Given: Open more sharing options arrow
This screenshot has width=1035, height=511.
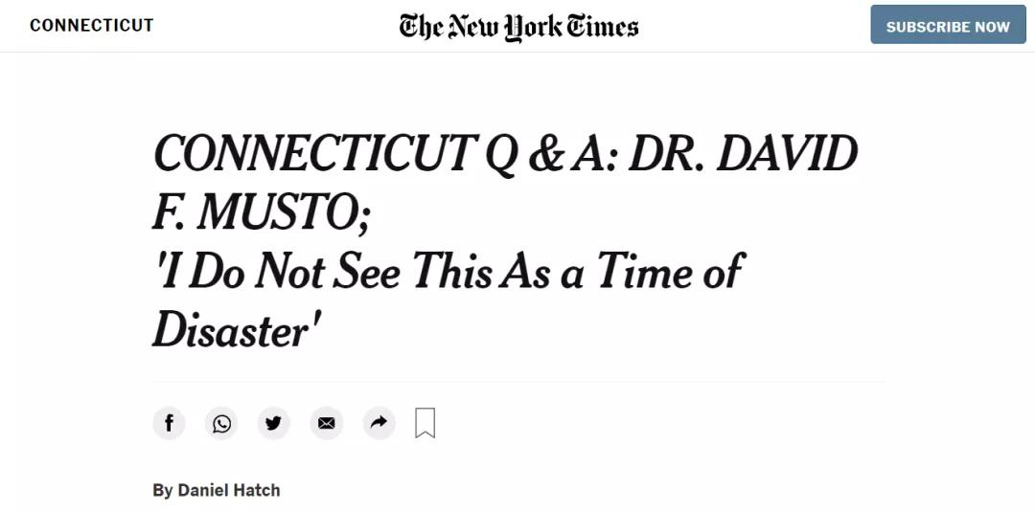Looking at the screenshot, I should pyautogui.click(x=379, y=423).
